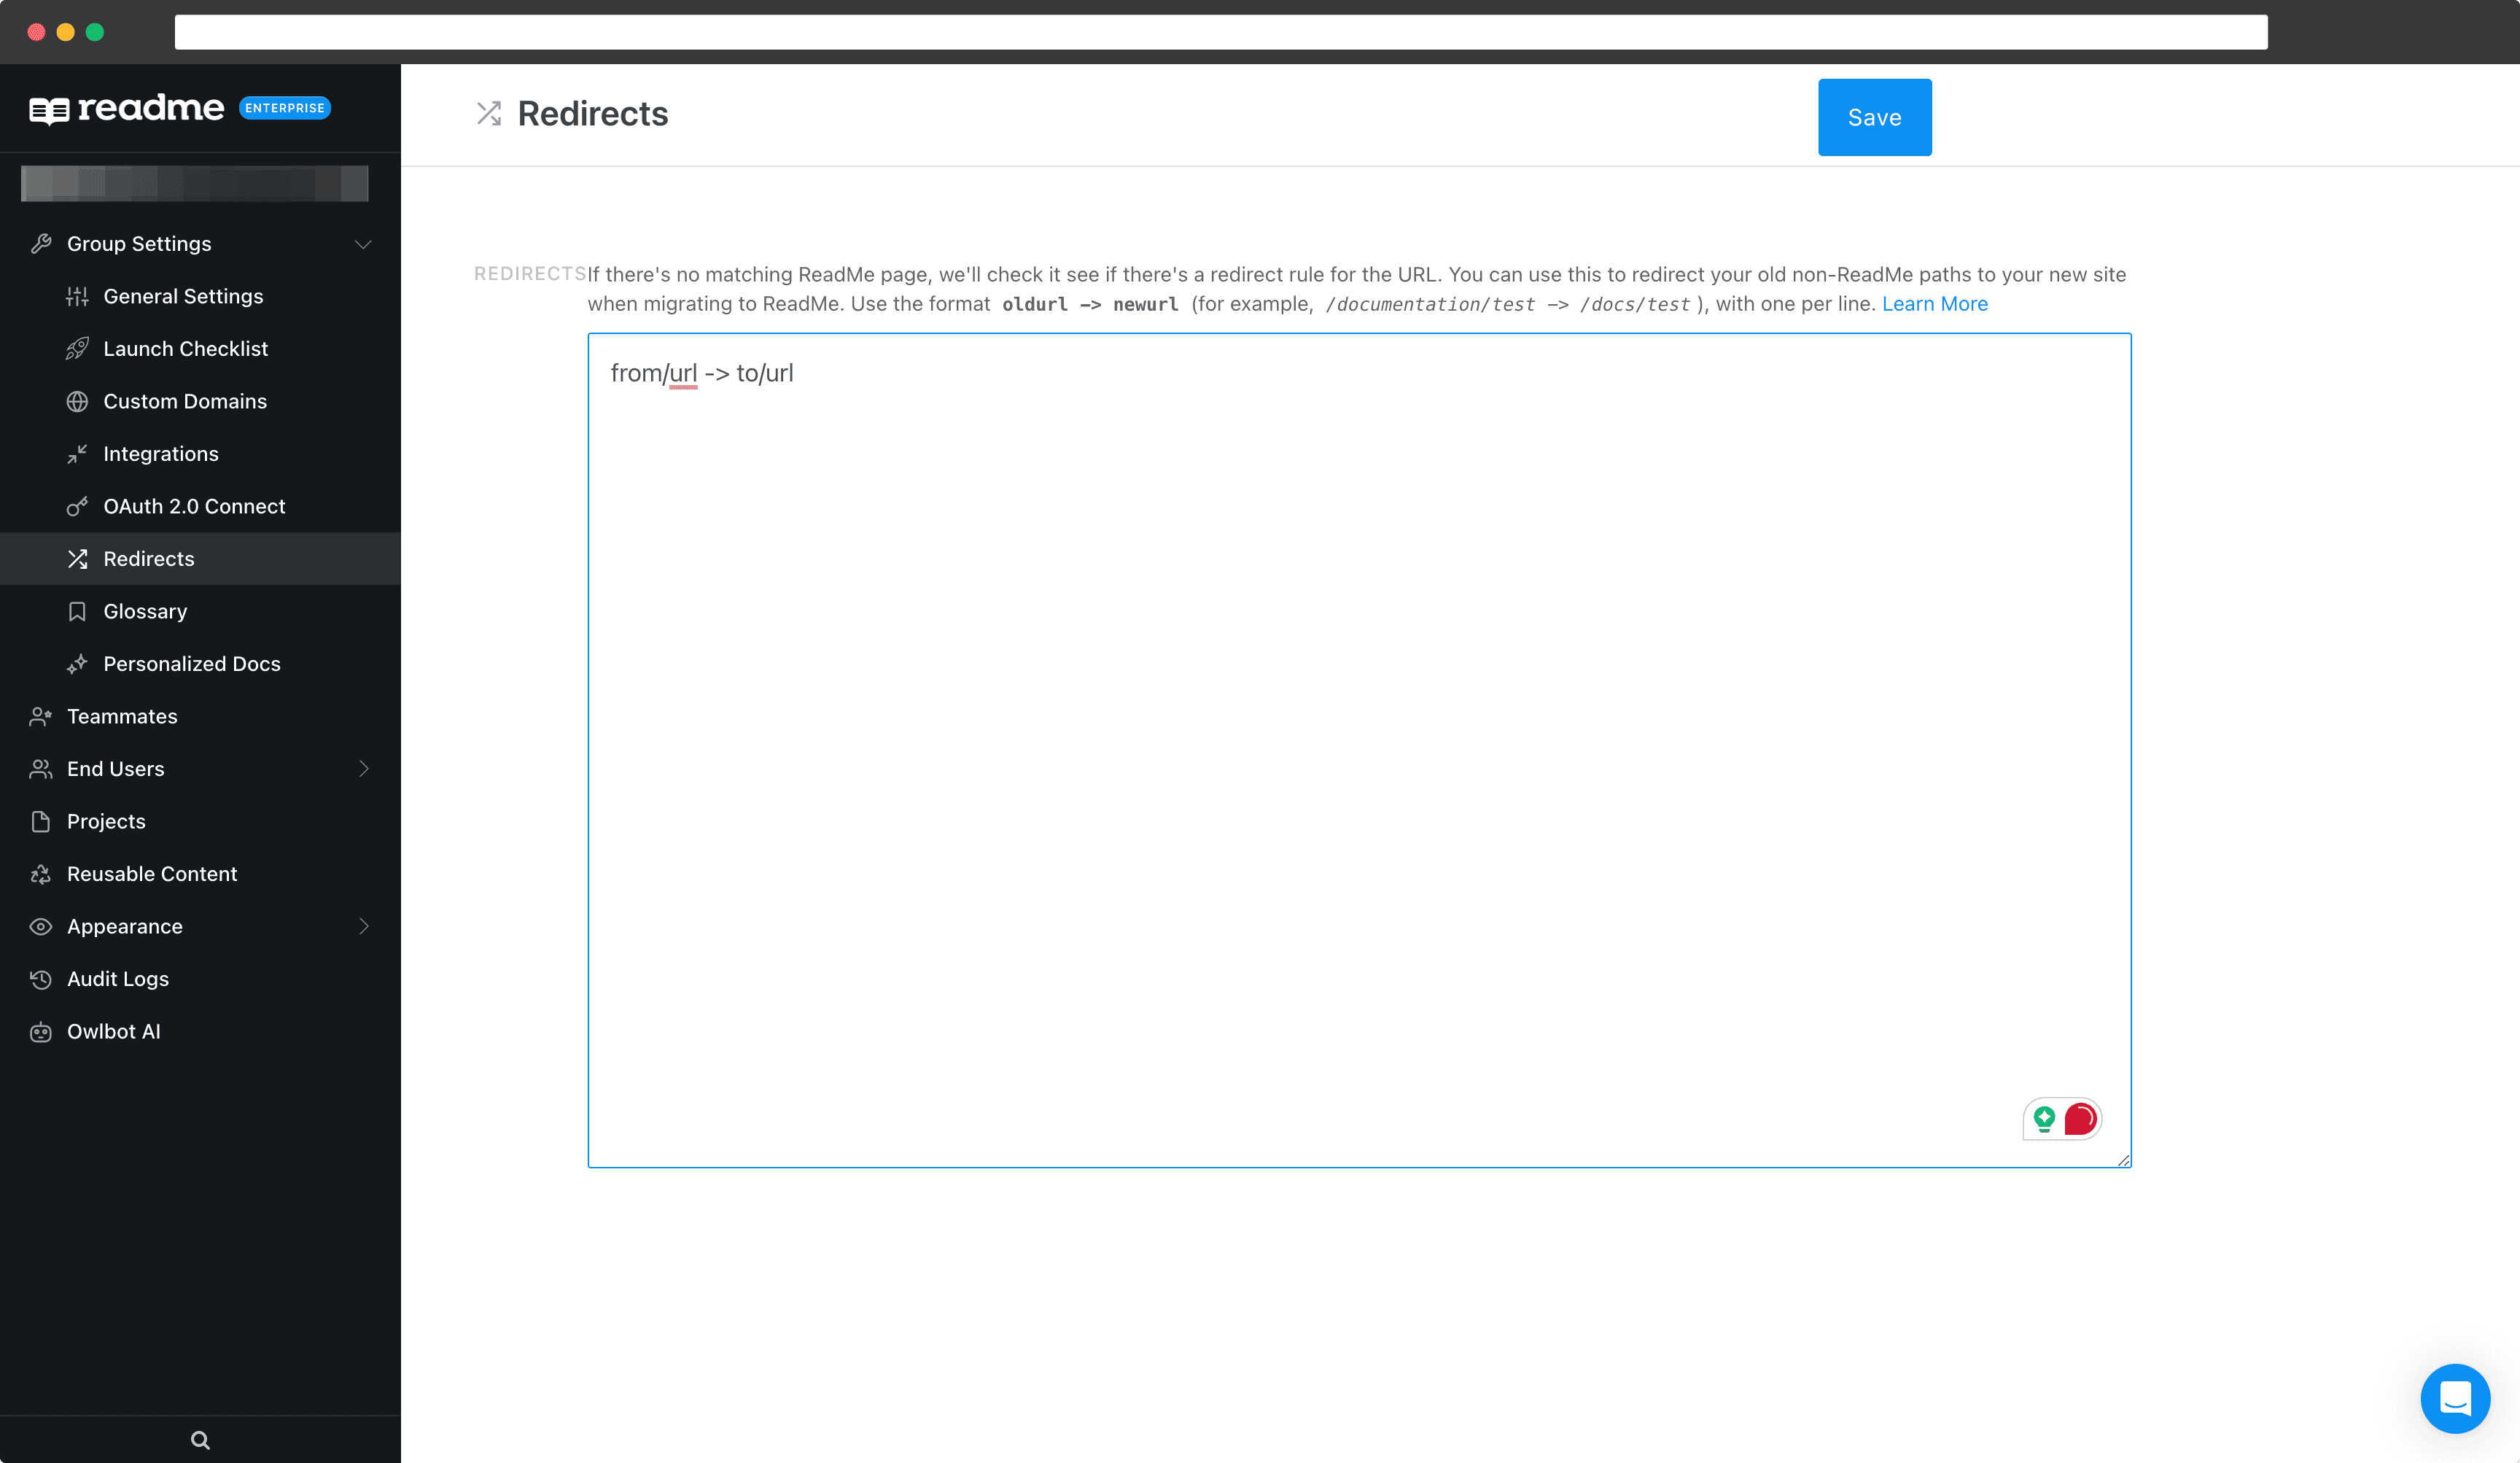Viewport: 2520px width, 1463px height.
Task: Click the Reusable Content sidebar item
Action: coord(152,872)
